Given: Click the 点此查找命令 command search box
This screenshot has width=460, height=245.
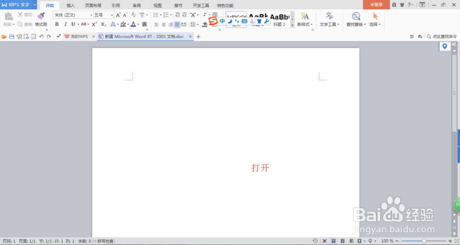Looking at the screenshot, I should [x=442, y=37].
